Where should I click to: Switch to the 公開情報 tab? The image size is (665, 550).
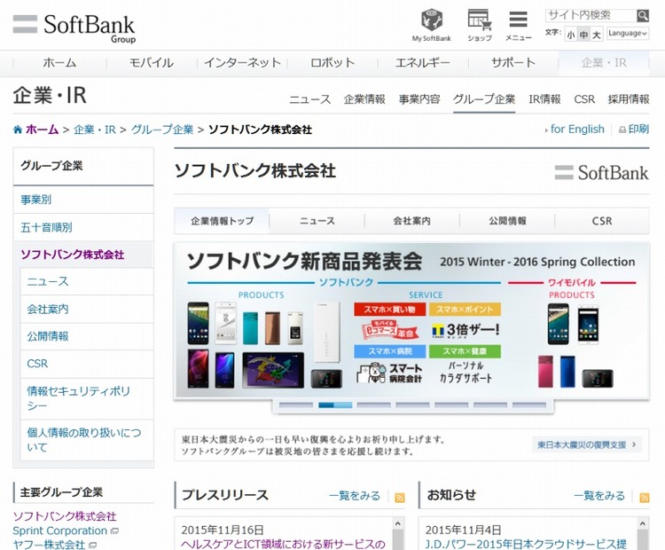pyautogui.click(x=507, y=221)
